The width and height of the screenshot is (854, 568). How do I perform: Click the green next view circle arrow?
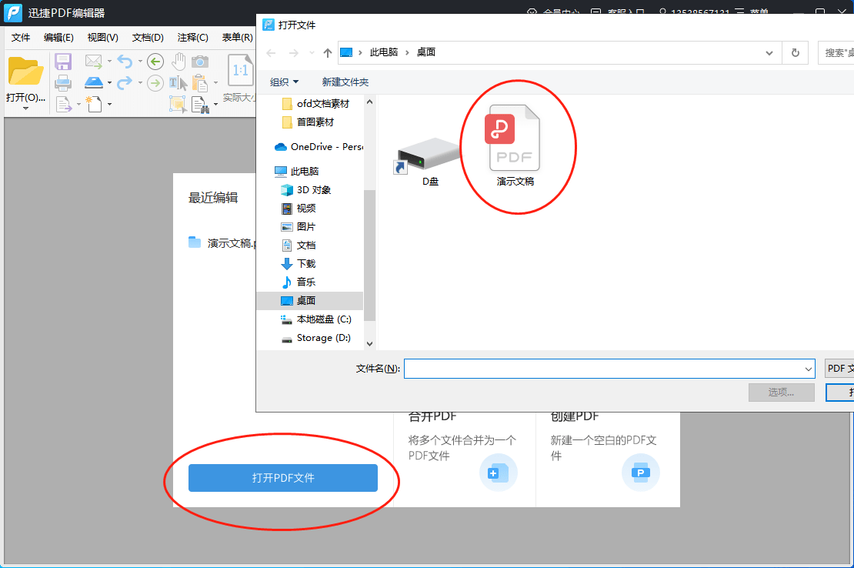coord(155,83)
